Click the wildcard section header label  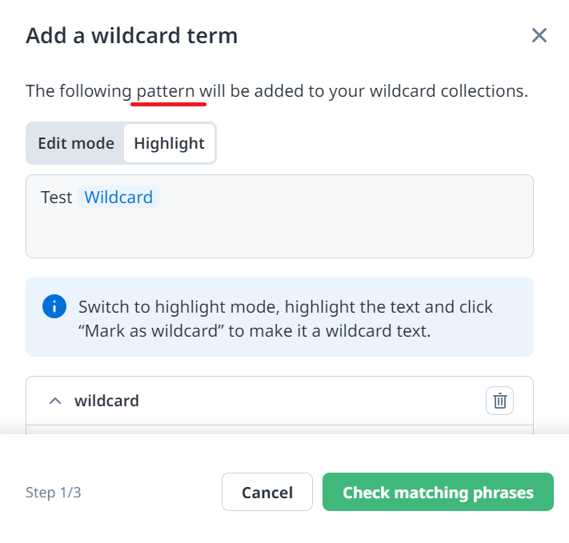(x=106, y=401)
